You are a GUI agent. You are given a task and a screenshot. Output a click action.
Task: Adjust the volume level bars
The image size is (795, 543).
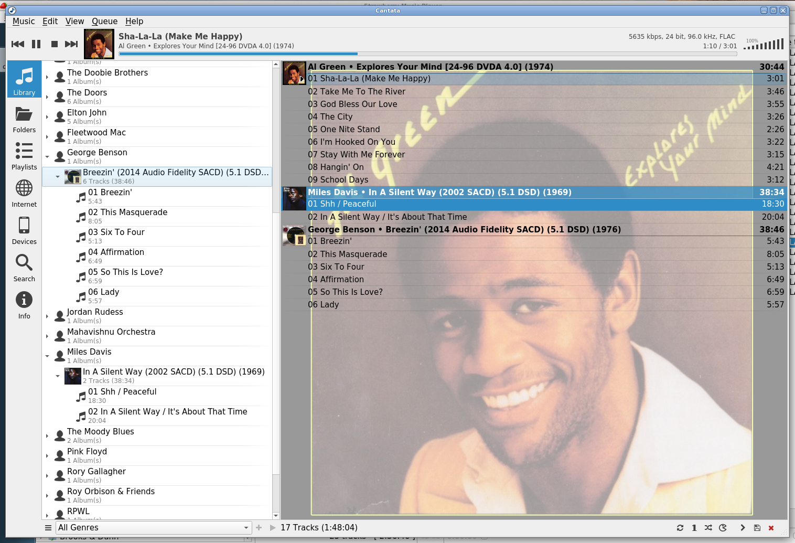tap(764, 44)
